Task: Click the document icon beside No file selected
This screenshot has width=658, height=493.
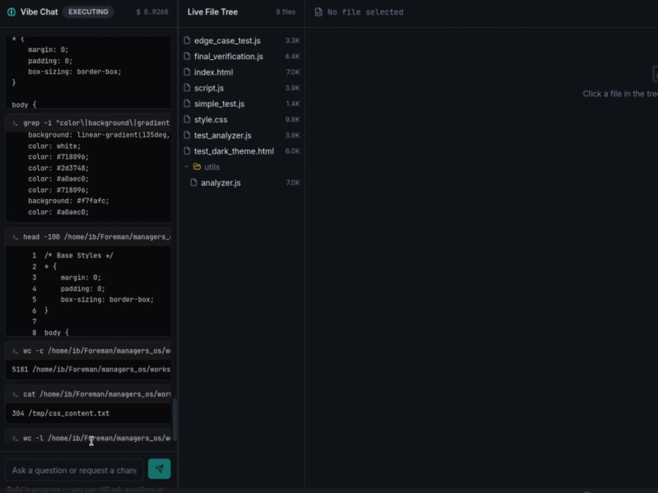Action: (x=318, y=12)
